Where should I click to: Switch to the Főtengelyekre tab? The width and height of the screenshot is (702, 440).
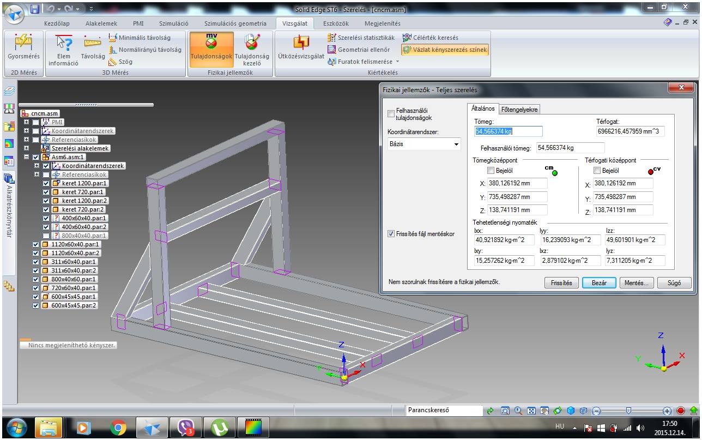[x=519, y=110]
